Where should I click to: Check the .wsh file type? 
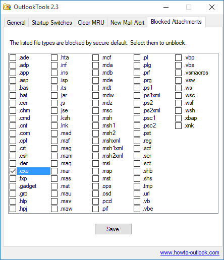tap(178, 110)
